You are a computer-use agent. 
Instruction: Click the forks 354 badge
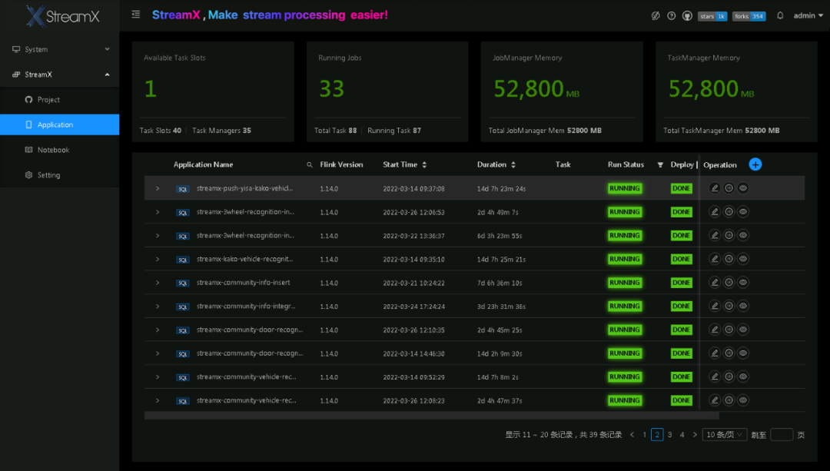pyautogui.click(x=749, y=16)
